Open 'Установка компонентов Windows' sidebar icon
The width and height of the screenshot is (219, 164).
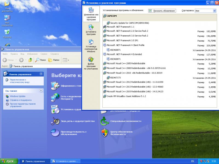(x=91, y=46)
